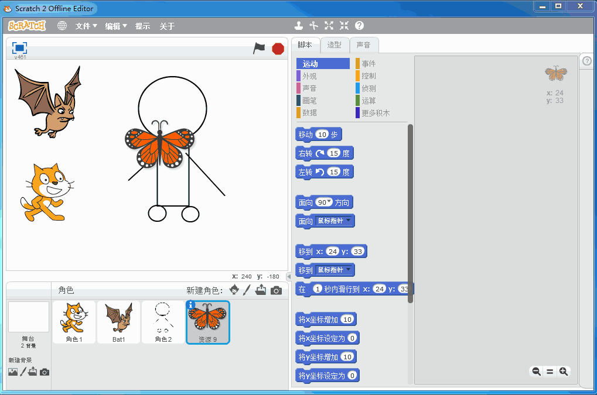
Task: Take new sprite photo with camera icon
Action: pyautogui.click(x=276, y=290)
